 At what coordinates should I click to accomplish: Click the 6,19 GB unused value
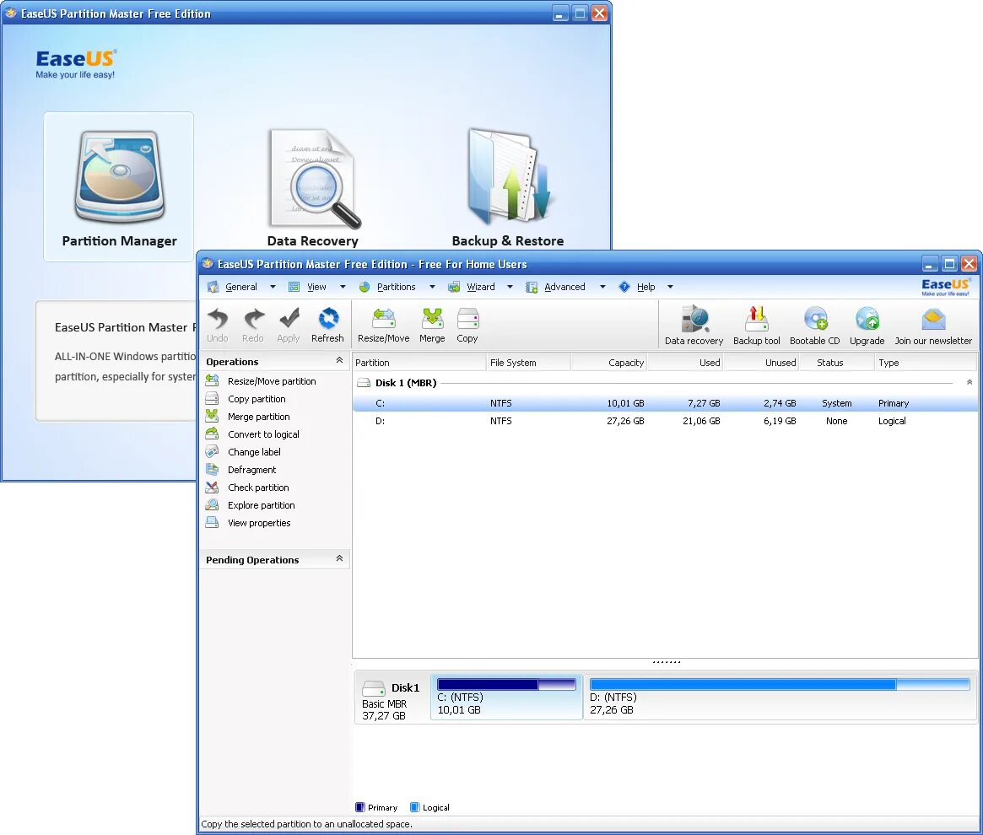[780, 421]
